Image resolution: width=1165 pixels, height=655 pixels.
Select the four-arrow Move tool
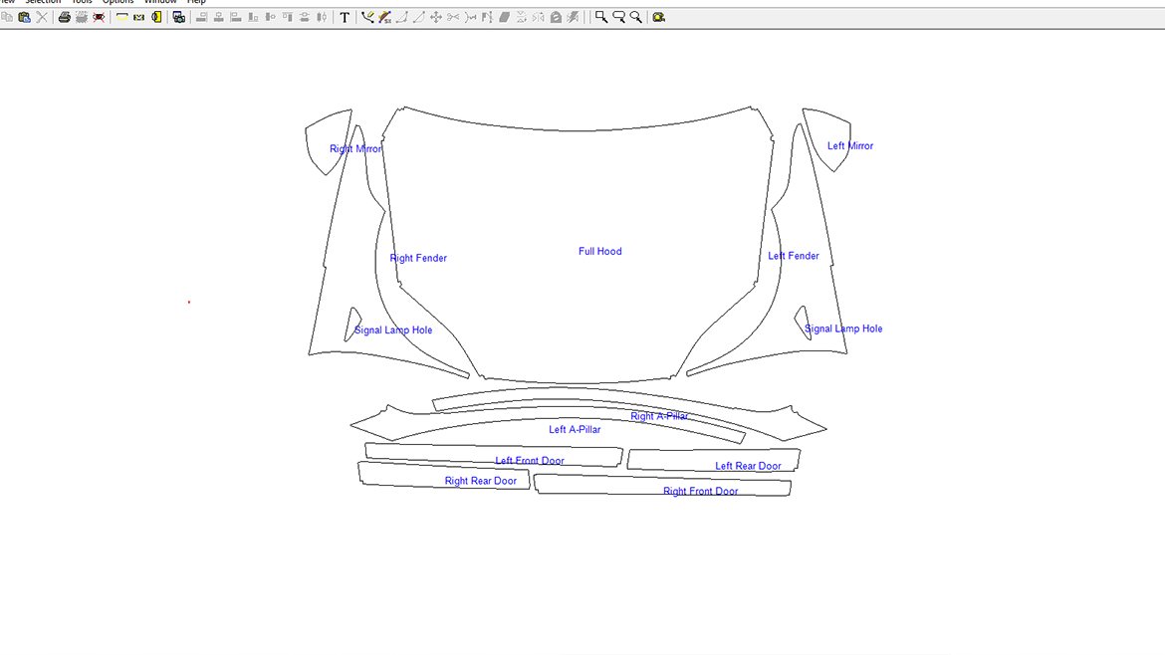tap(436, 17)
